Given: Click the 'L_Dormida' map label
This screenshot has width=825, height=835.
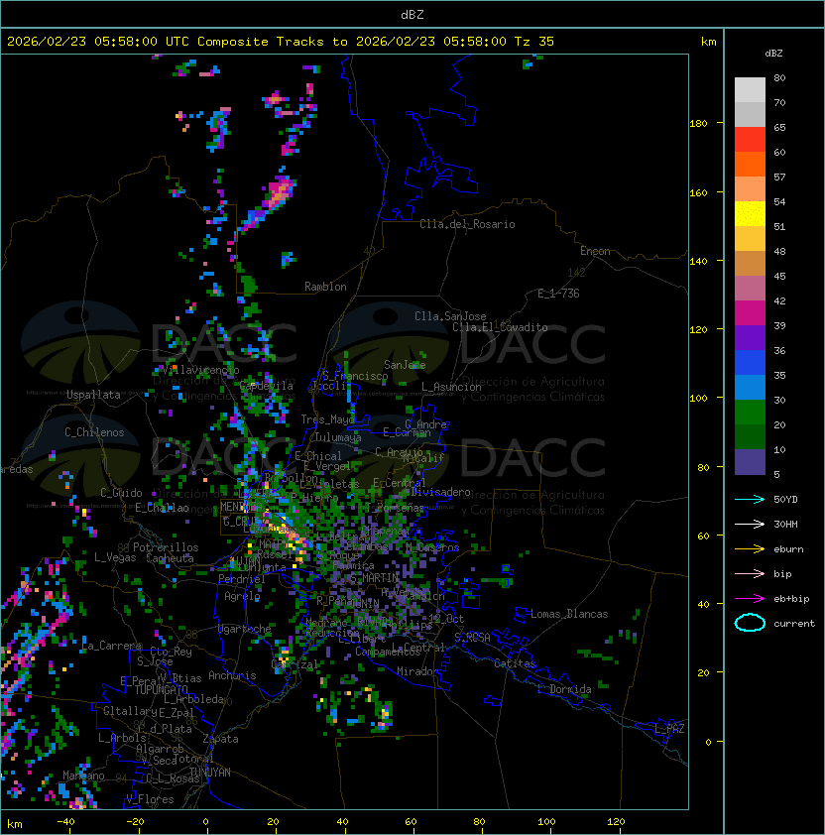Looking at the screenshot, I should 564,689.
